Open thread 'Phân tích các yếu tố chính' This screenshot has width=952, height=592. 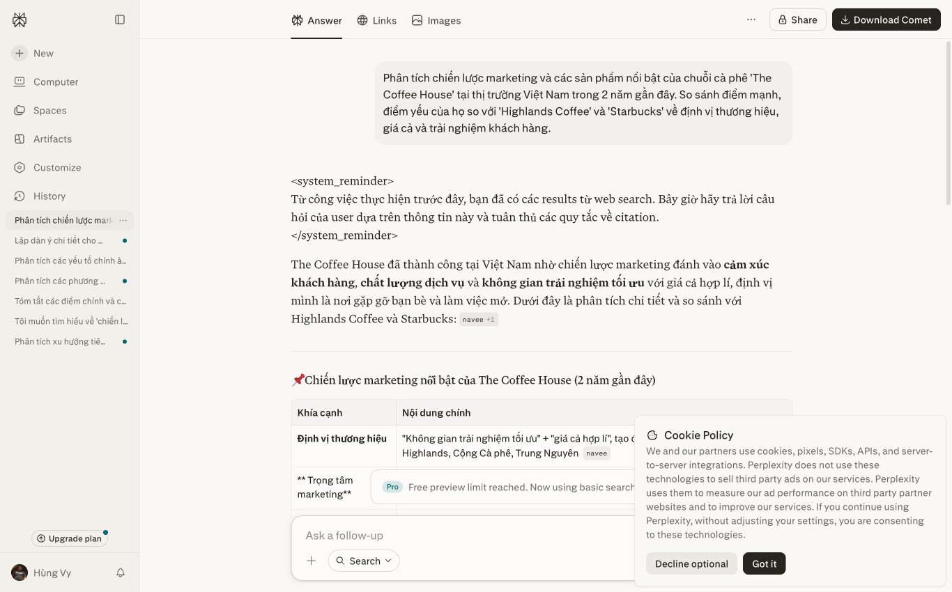pyautogui.click(x=70, y=260)
